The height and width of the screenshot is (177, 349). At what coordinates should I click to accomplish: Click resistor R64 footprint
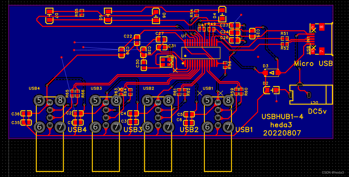(130, 92)
